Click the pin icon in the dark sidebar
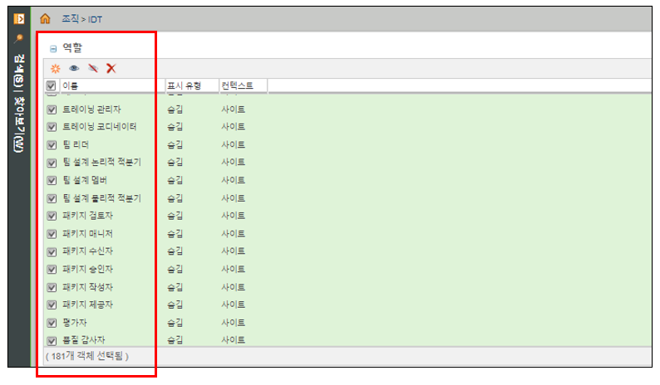Image resolution: width=660 pixels, height=385 pixels. (18, 39)
